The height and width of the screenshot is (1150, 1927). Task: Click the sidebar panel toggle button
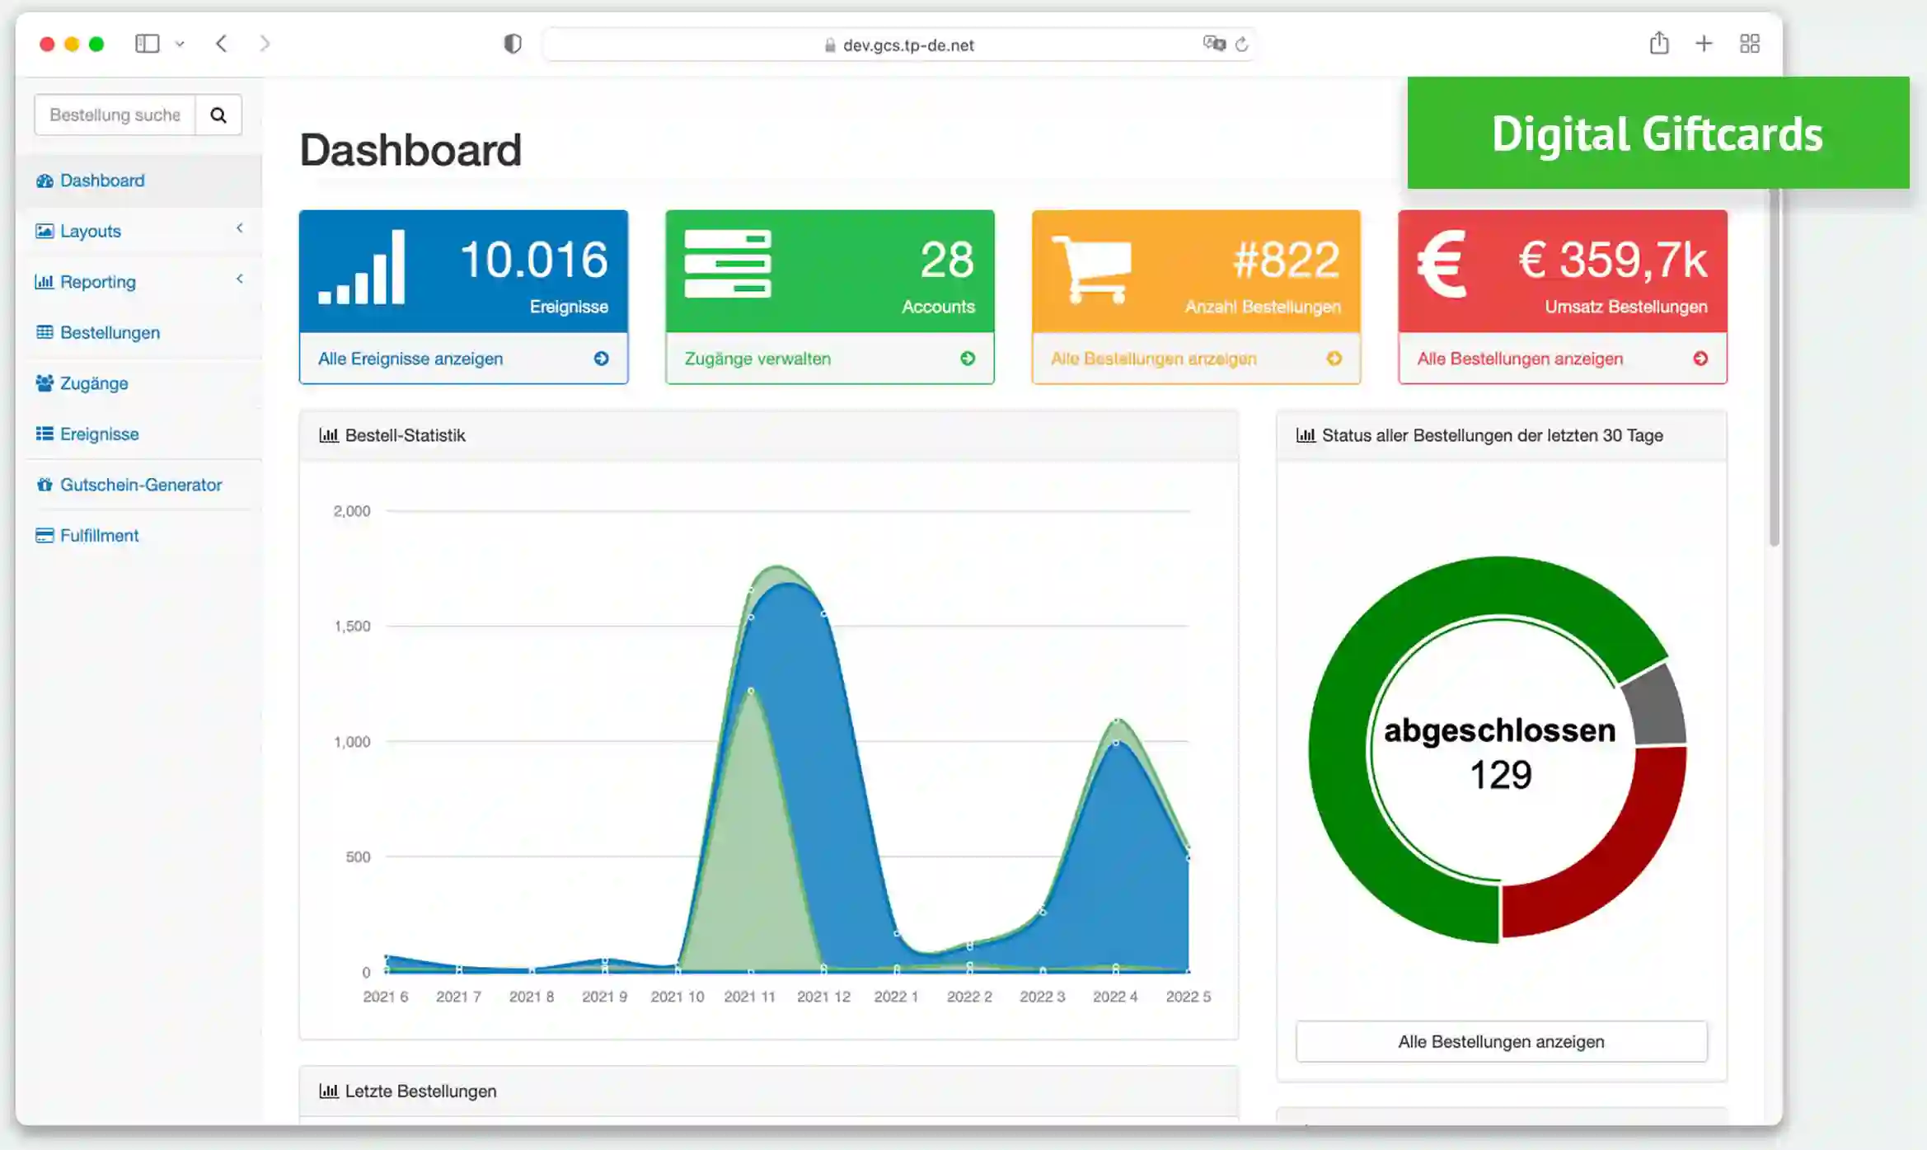click(148, 44)
